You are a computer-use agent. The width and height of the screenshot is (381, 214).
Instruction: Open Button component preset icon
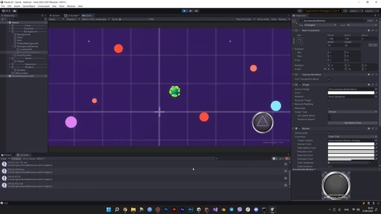click(x=373, y=128)
